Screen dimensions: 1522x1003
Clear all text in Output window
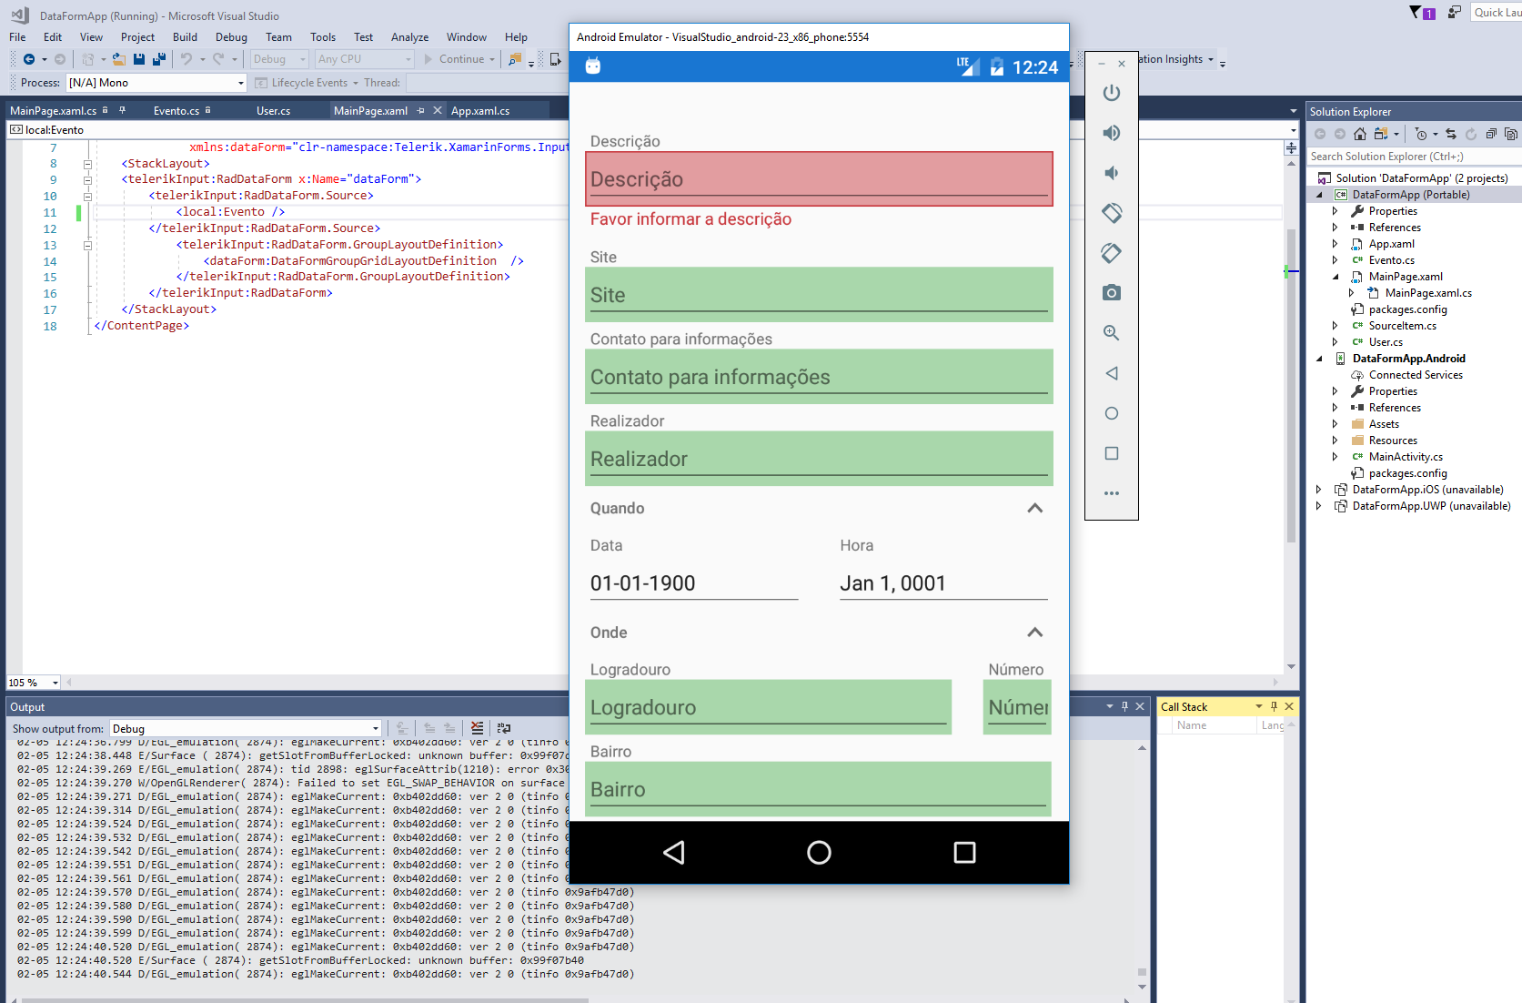477,728
